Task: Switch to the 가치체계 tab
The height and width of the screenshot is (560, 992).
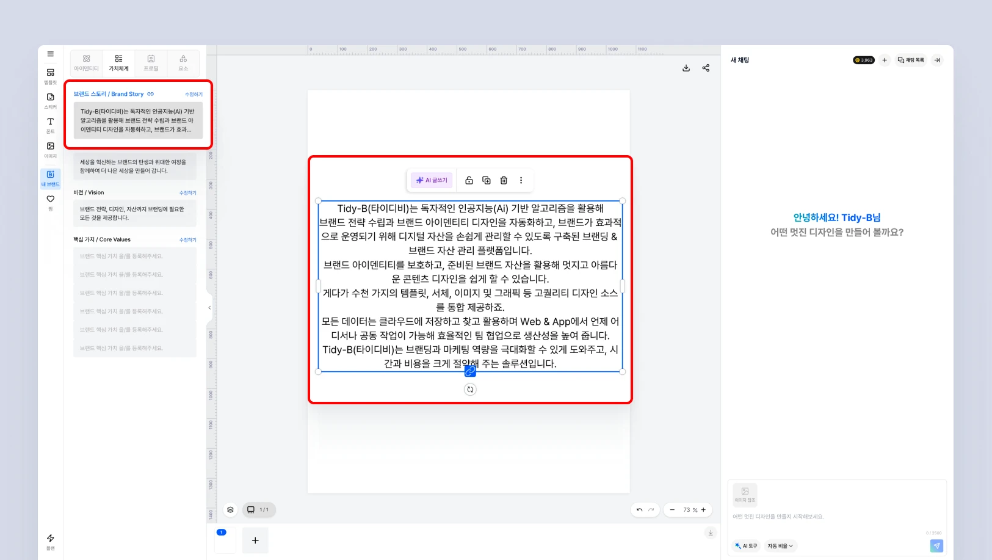Action: [119, 63]
